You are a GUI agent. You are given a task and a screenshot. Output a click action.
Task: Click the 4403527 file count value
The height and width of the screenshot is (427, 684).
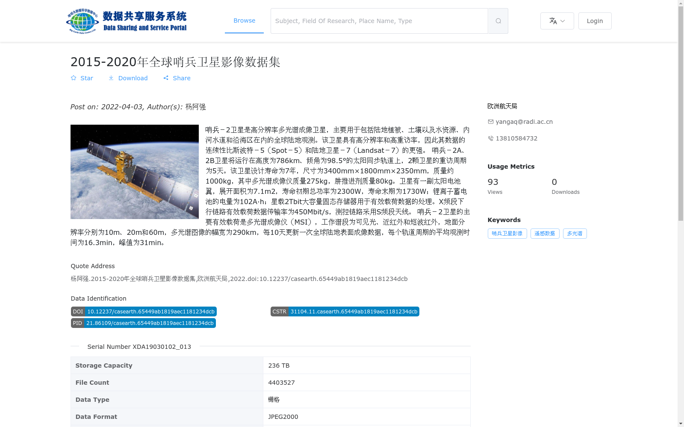(x=281, y=383)
